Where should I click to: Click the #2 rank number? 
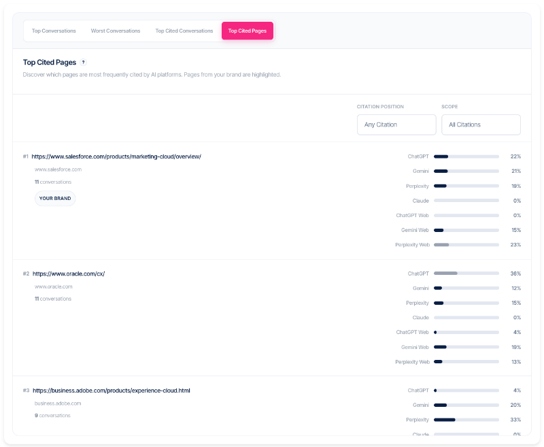click(26, 274)
